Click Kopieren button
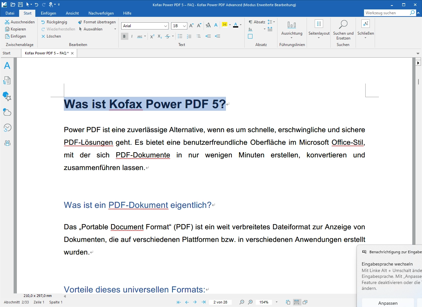Viewport: 422px width, 307px height. pyautogui.click(x=16, y=29)
